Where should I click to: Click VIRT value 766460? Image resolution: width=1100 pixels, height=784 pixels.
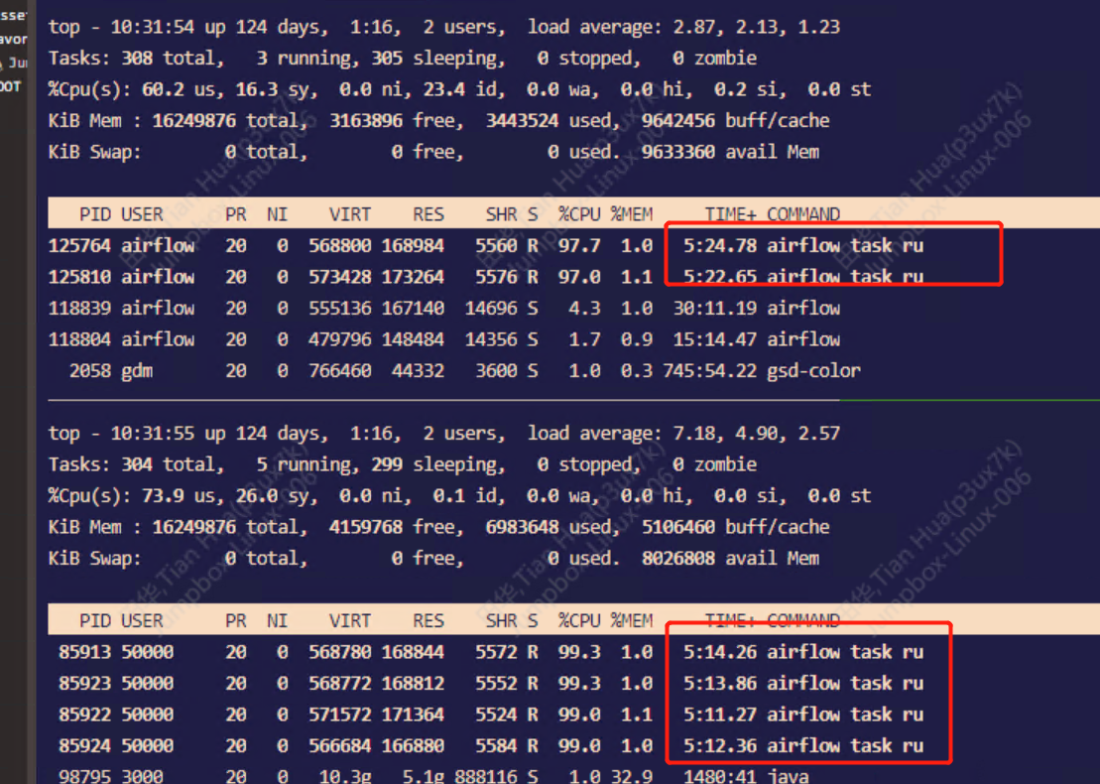340,370
